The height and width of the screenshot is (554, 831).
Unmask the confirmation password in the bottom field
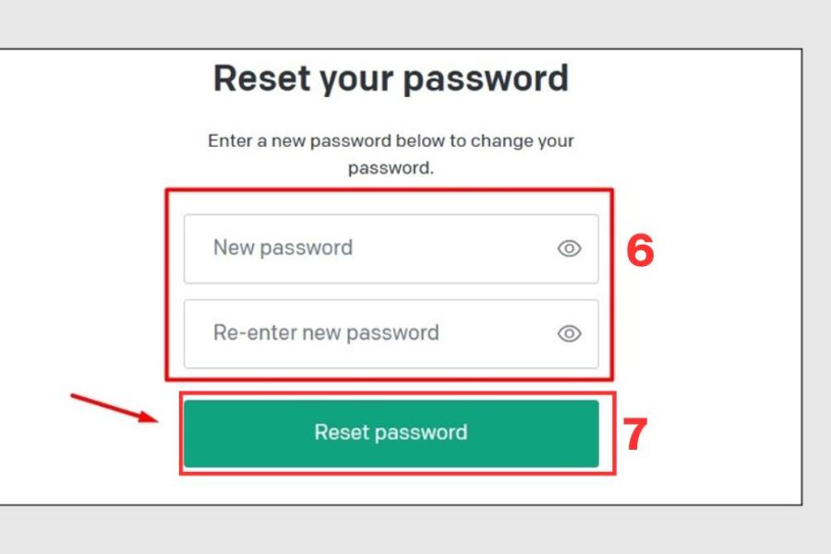coord(570,333)
